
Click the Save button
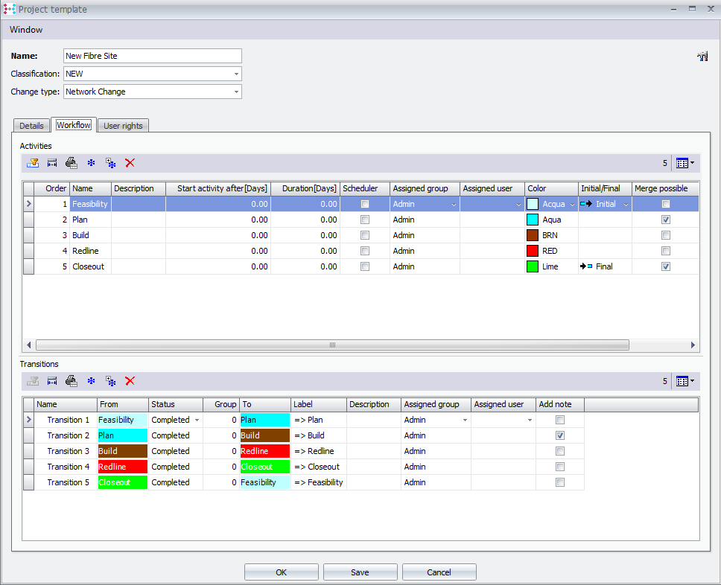(x=360, y=572)
